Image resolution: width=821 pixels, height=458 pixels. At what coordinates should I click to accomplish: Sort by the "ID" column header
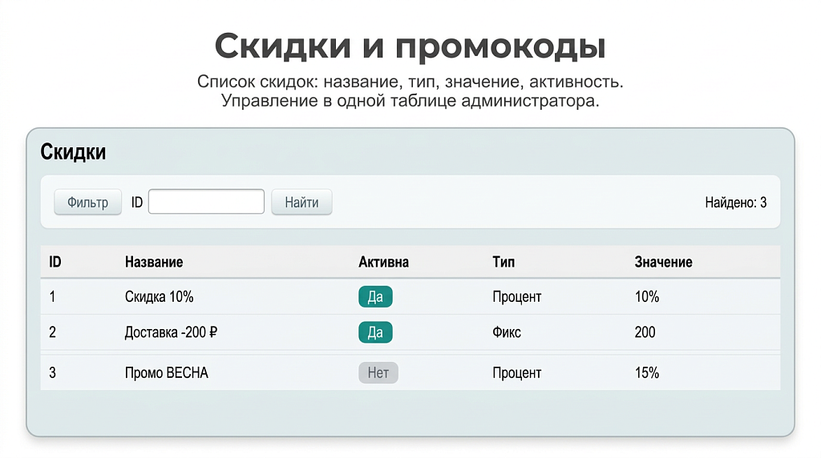(55, 262)
